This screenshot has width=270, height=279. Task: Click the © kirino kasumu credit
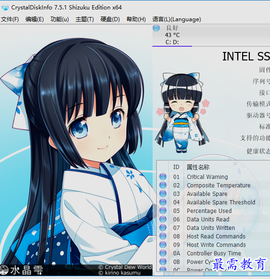coord(119,273)
